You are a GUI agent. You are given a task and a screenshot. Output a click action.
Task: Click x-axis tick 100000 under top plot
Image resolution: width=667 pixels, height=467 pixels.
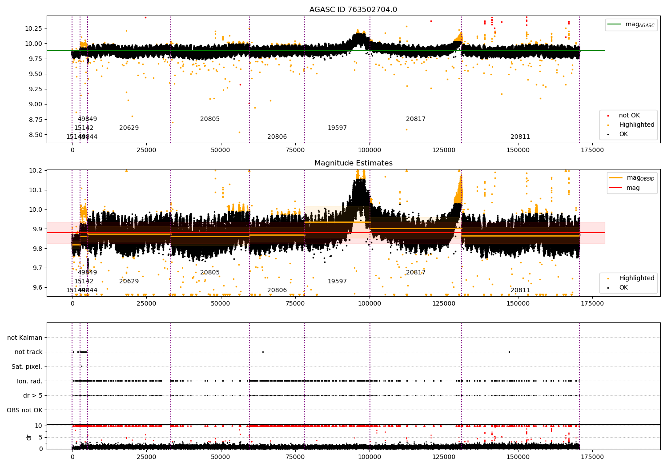pyautogui.click(x=370, y=150)
